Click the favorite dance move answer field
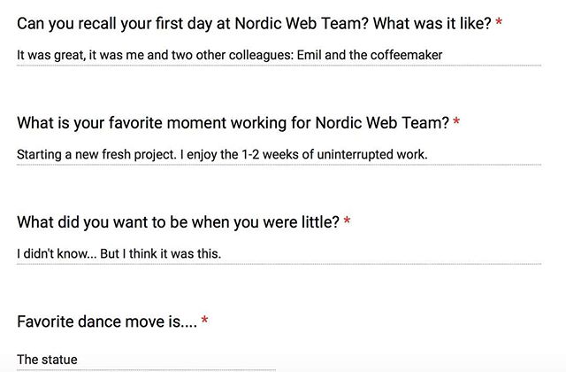Image resolution: width=566 pixels, height=372 pixels. 146,360
